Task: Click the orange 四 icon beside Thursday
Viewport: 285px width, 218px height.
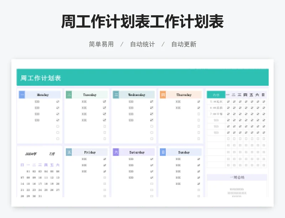Action: pos(163,95)
